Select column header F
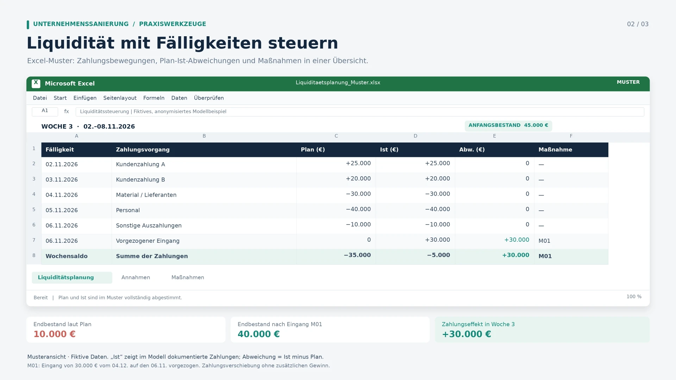 [x=571, y=136]
